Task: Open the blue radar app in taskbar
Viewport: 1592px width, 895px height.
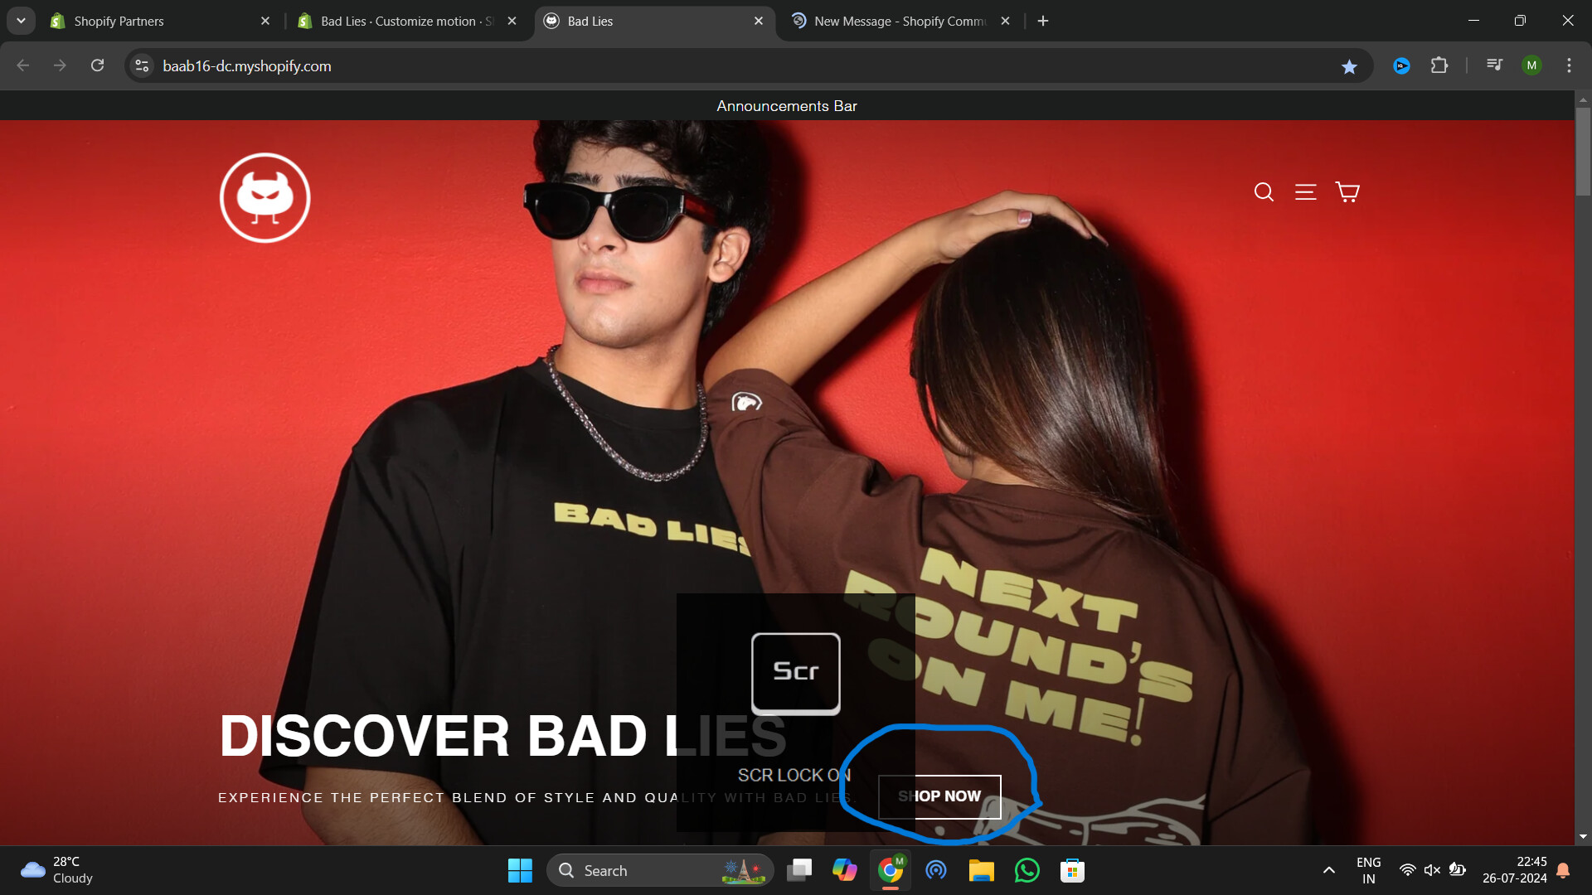Action: coord(936,870)
